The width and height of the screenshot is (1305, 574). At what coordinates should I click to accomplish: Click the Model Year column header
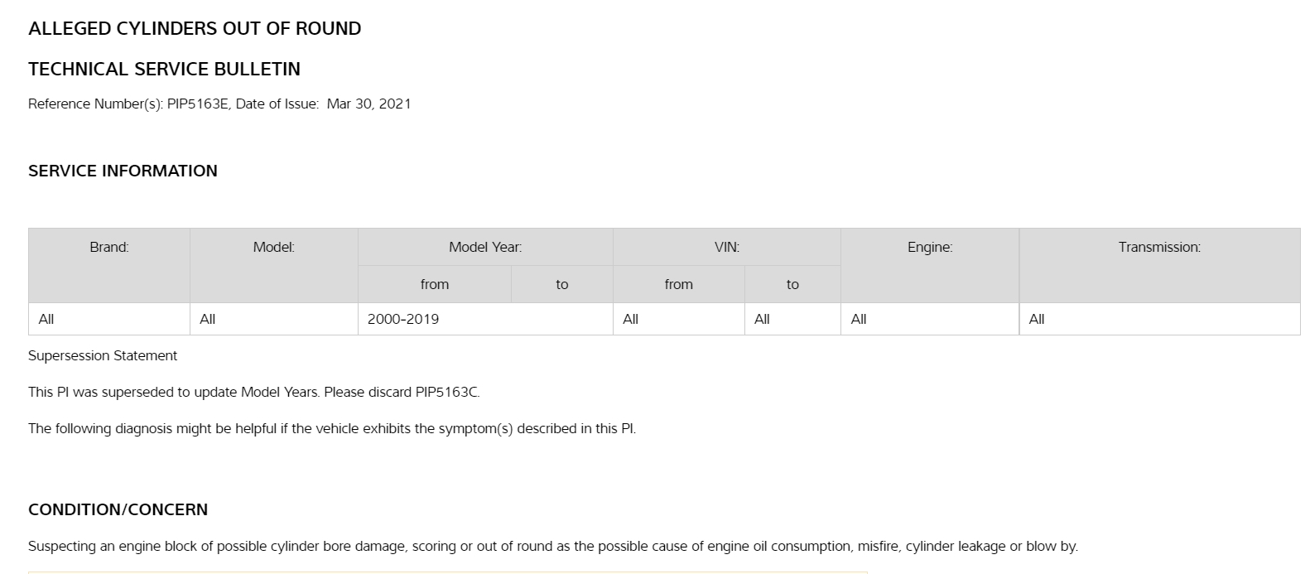click(x=485, y=247)
